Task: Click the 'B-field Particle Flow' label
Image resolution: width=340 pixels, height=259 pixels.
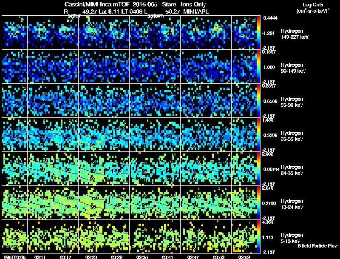Action: click(x=317, y=246)
